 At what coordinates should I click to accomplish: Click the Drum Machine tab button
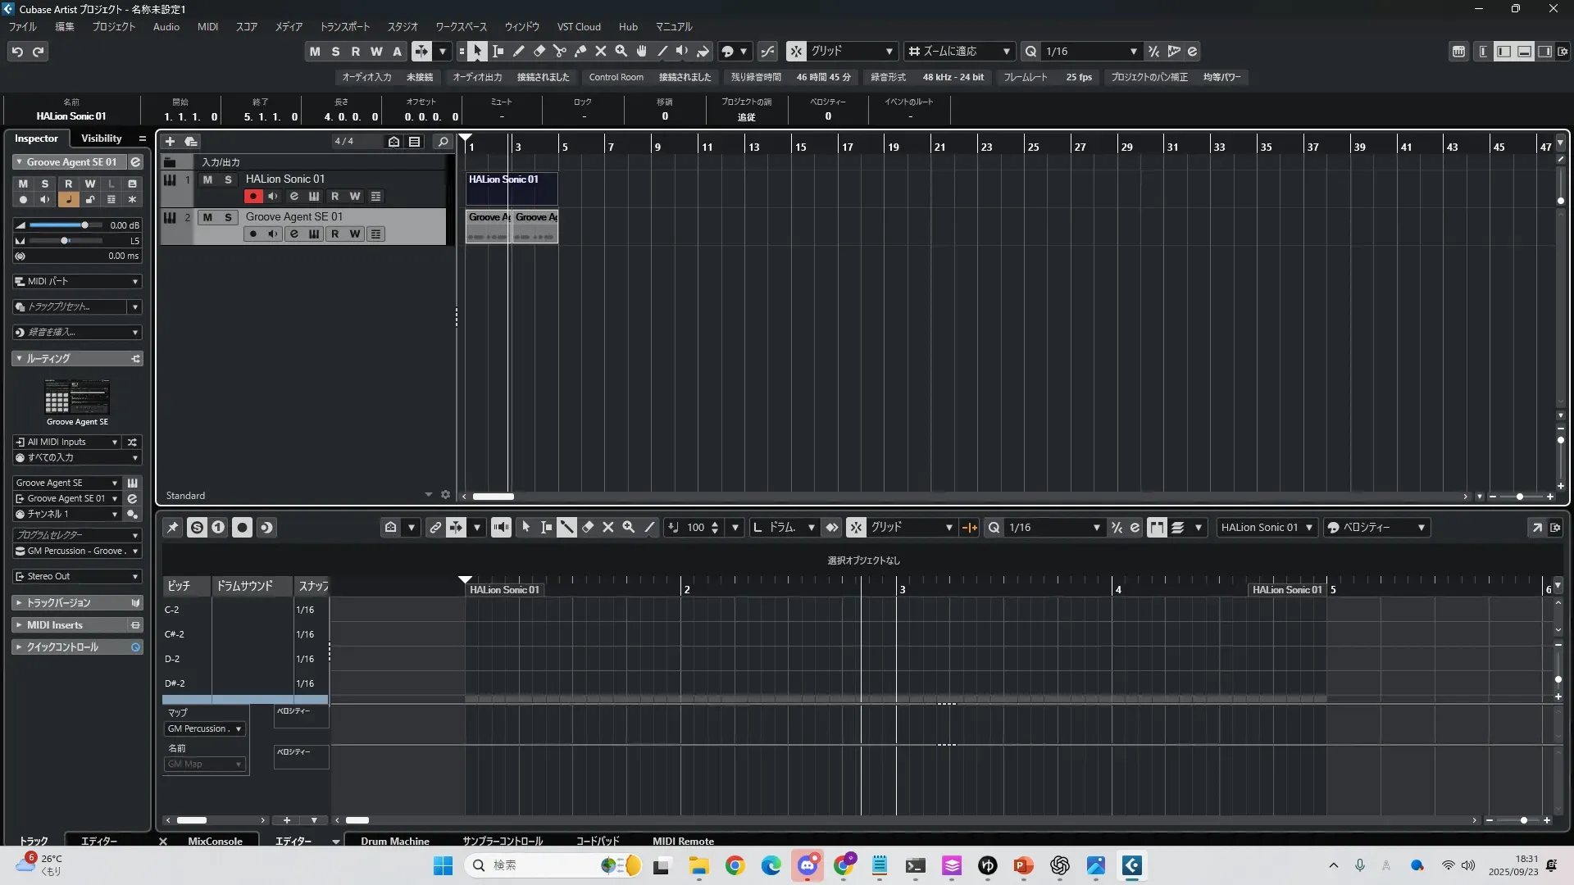pos(394,841)
